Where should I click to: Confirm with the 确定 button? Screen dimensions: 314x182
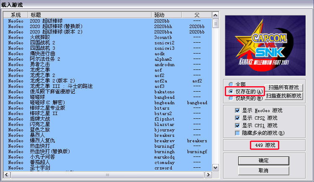pos(263,161)
